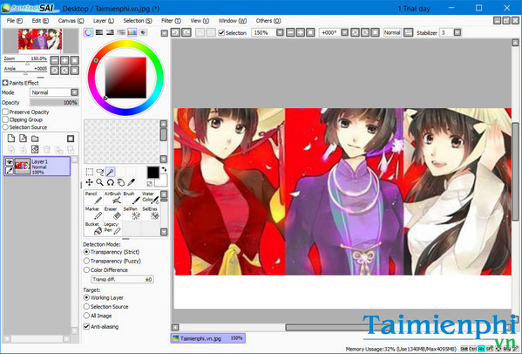Open the Filter menu
This screenshot has width=522, height=354.
(x=171, y=21)
